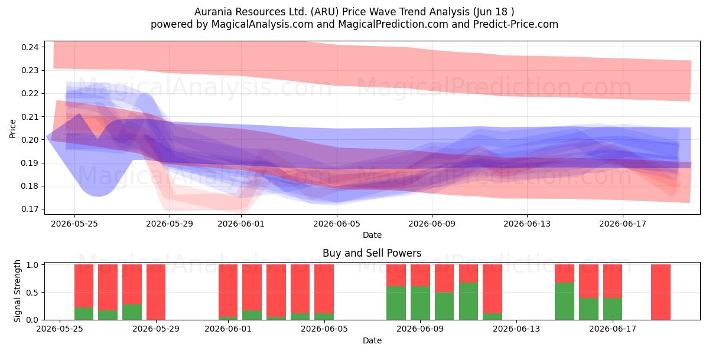
Task: Click the 'Price' y-axis label
Action: tap(12, 128)
